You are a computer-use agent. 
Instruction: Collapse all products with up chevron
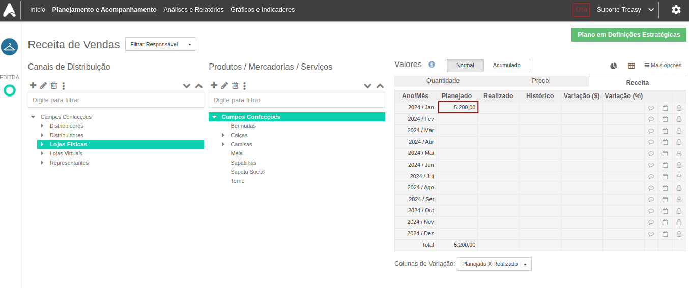380,86
